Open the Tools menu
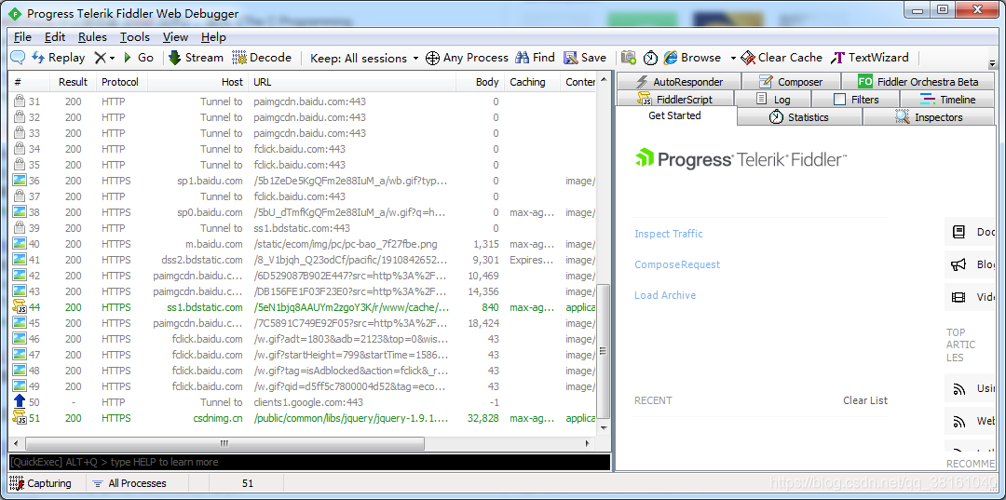This screenshot has width=1006, height=500. [x=135, y=37]
